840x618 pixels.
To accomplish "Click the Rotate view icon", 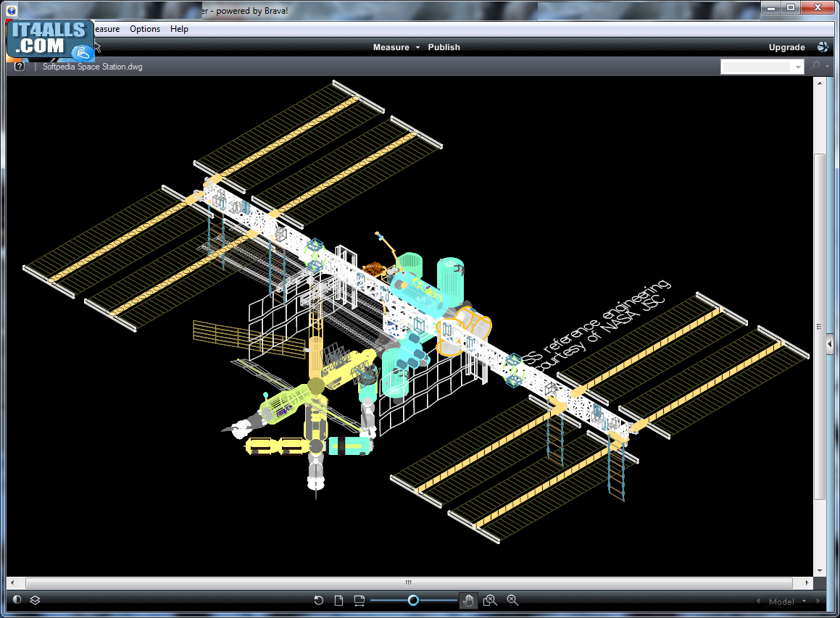I will point(319,600).
